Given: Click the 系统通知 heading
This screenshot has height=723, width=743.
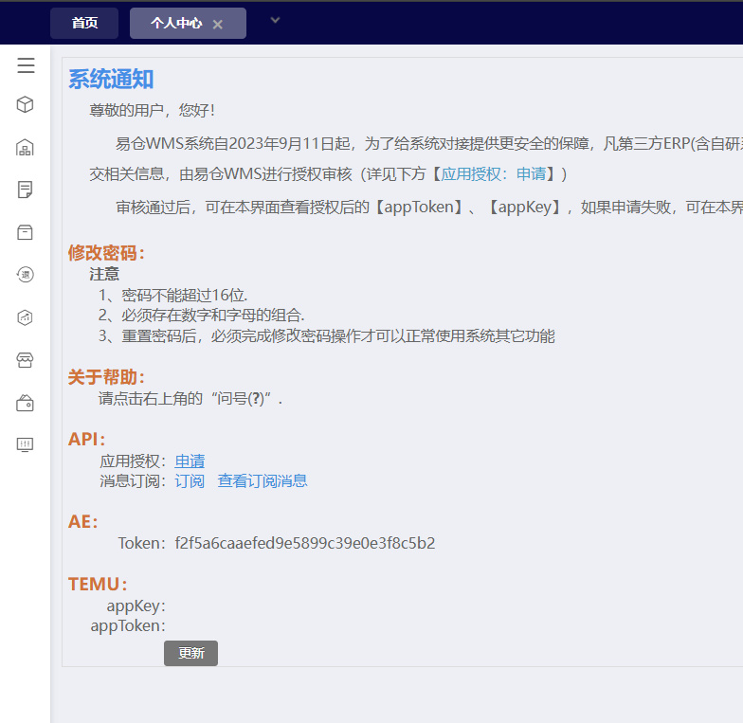Looking at the screenshot, I should tap(111, 80).
